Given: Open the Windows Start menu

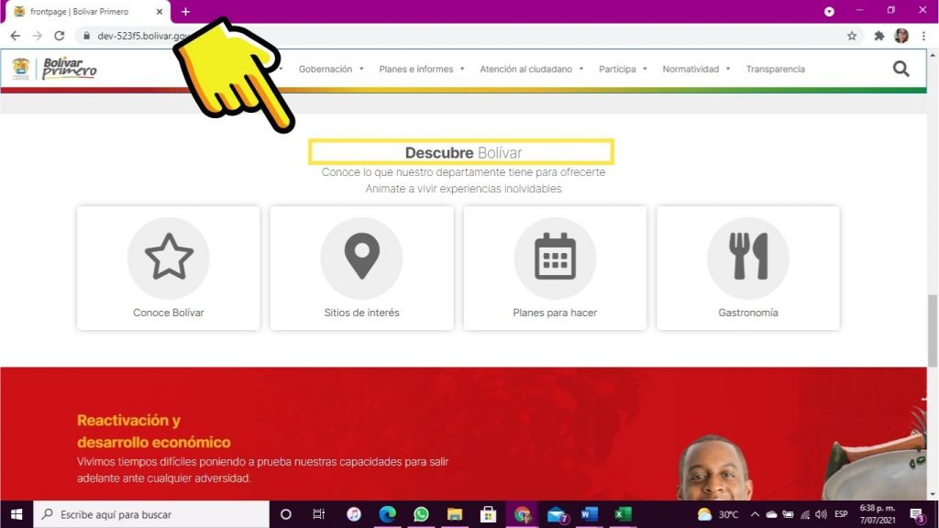Looking at the screenshot, I should click(x=17, y=514).
